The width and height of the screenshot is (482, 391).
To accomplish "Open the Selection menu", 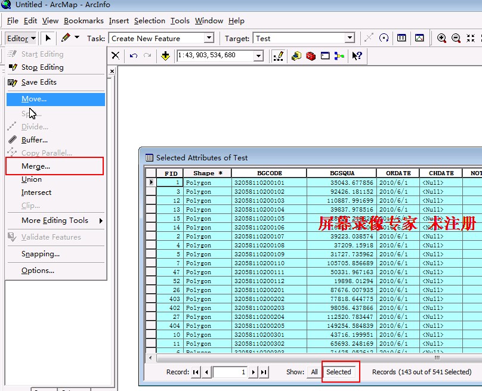I will (149, 21).
